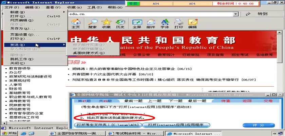Click the 招生考试 navigation link
Viewport: 285px width, 136px height.
click(240, 55)
